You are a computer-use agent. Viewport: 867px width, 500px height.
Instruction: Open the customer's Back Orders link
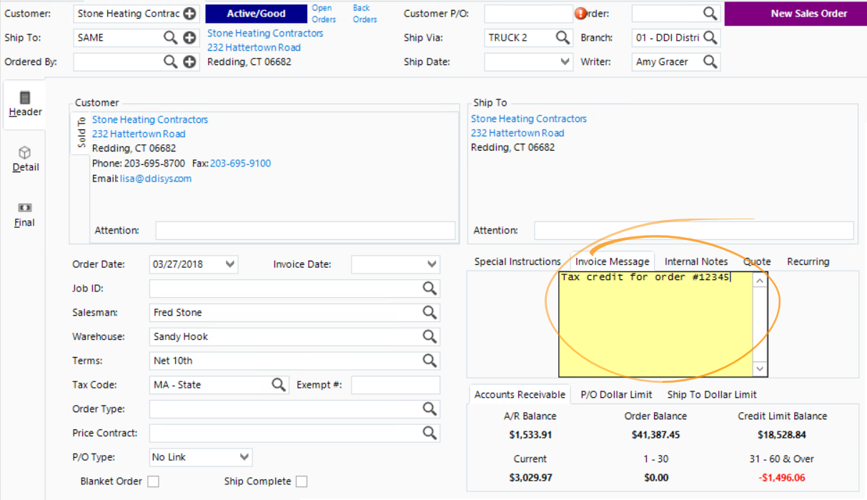pyautogui.click(x=364, y=13)
